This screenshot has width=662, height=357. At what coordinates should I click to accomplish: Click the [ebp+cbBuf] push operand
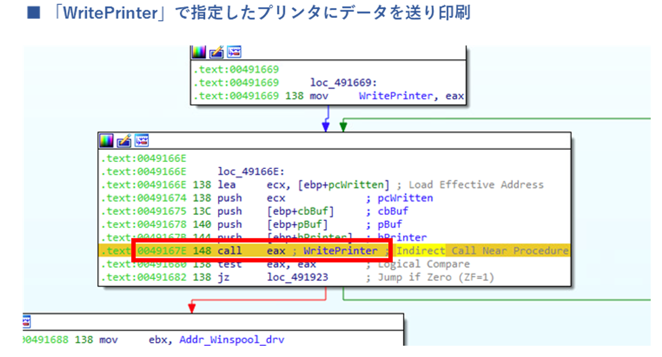click(300, 211)
